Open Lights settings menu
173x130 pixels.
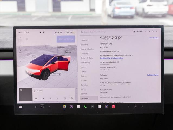83,71
